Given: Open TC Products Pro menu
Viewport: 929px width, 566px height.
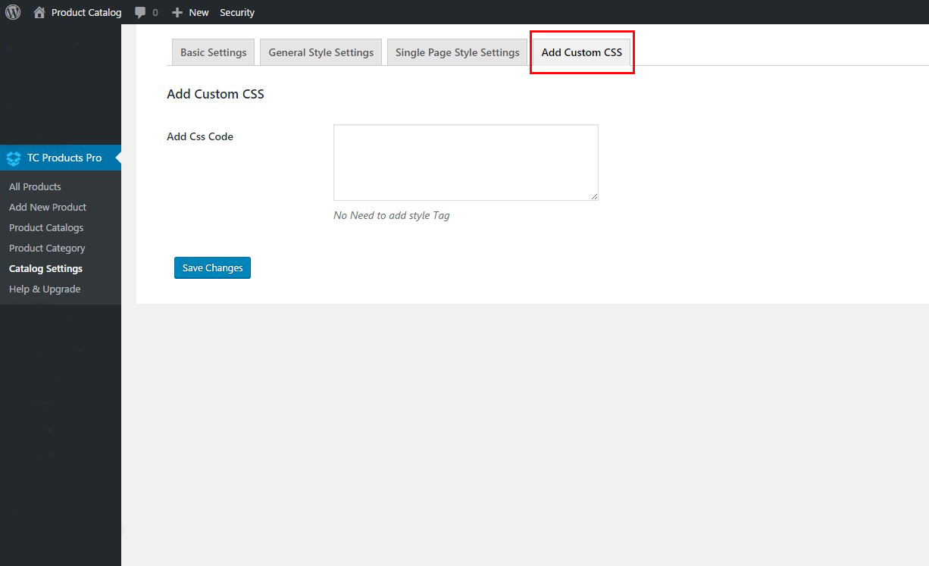Looking at the screenshot, I should tap(61, 158).
